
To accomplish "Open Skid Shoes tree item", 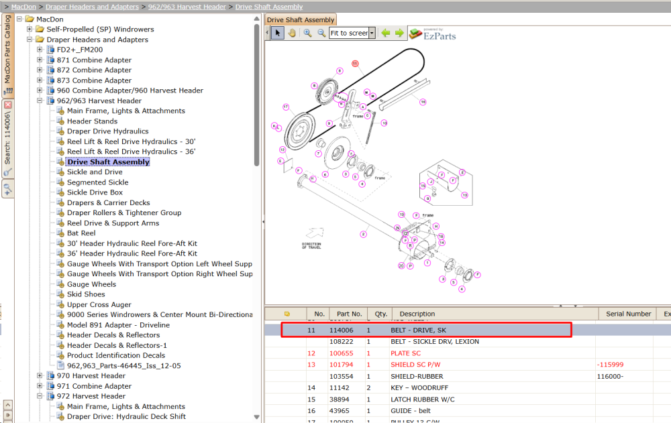I will 86,294.
